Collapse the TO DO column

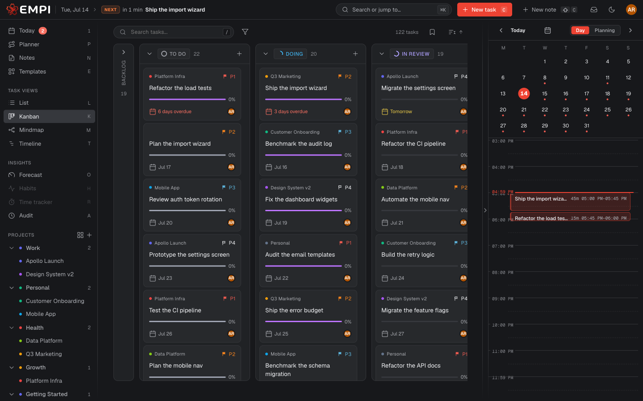[149, 54]
